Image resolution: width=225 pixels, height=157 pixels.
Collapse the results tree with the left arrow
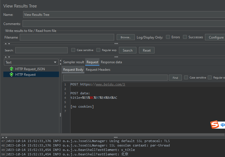tap(60, 61)
